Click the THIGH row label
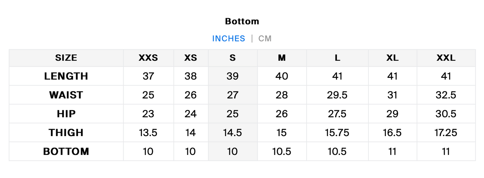The height and width of the screenshot is (178, 484). tap(66, 133)
